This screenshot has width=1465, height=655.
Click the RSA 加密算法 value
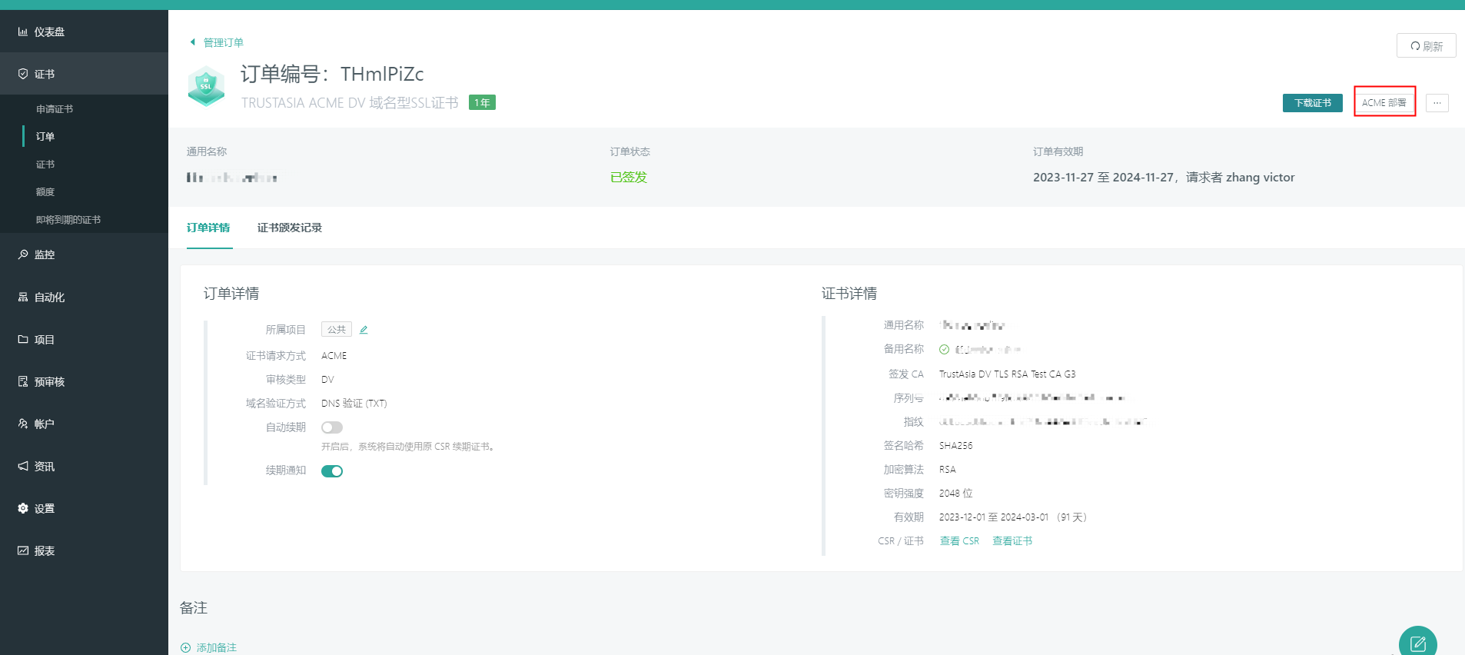pyautogui.click(x=947, y=470)
